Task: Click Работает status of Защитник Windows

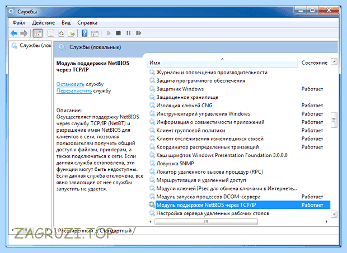Action: coord(312,89)
